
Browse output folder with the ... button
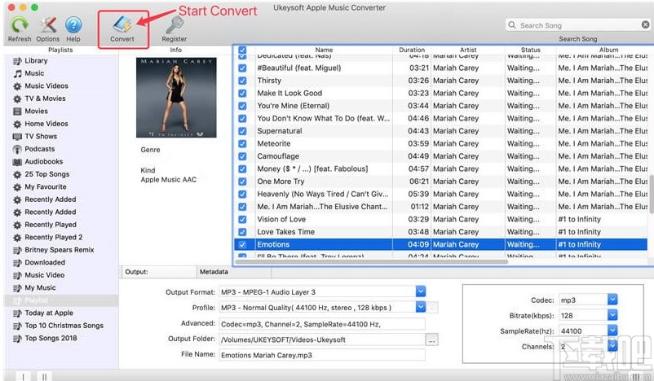431,339
